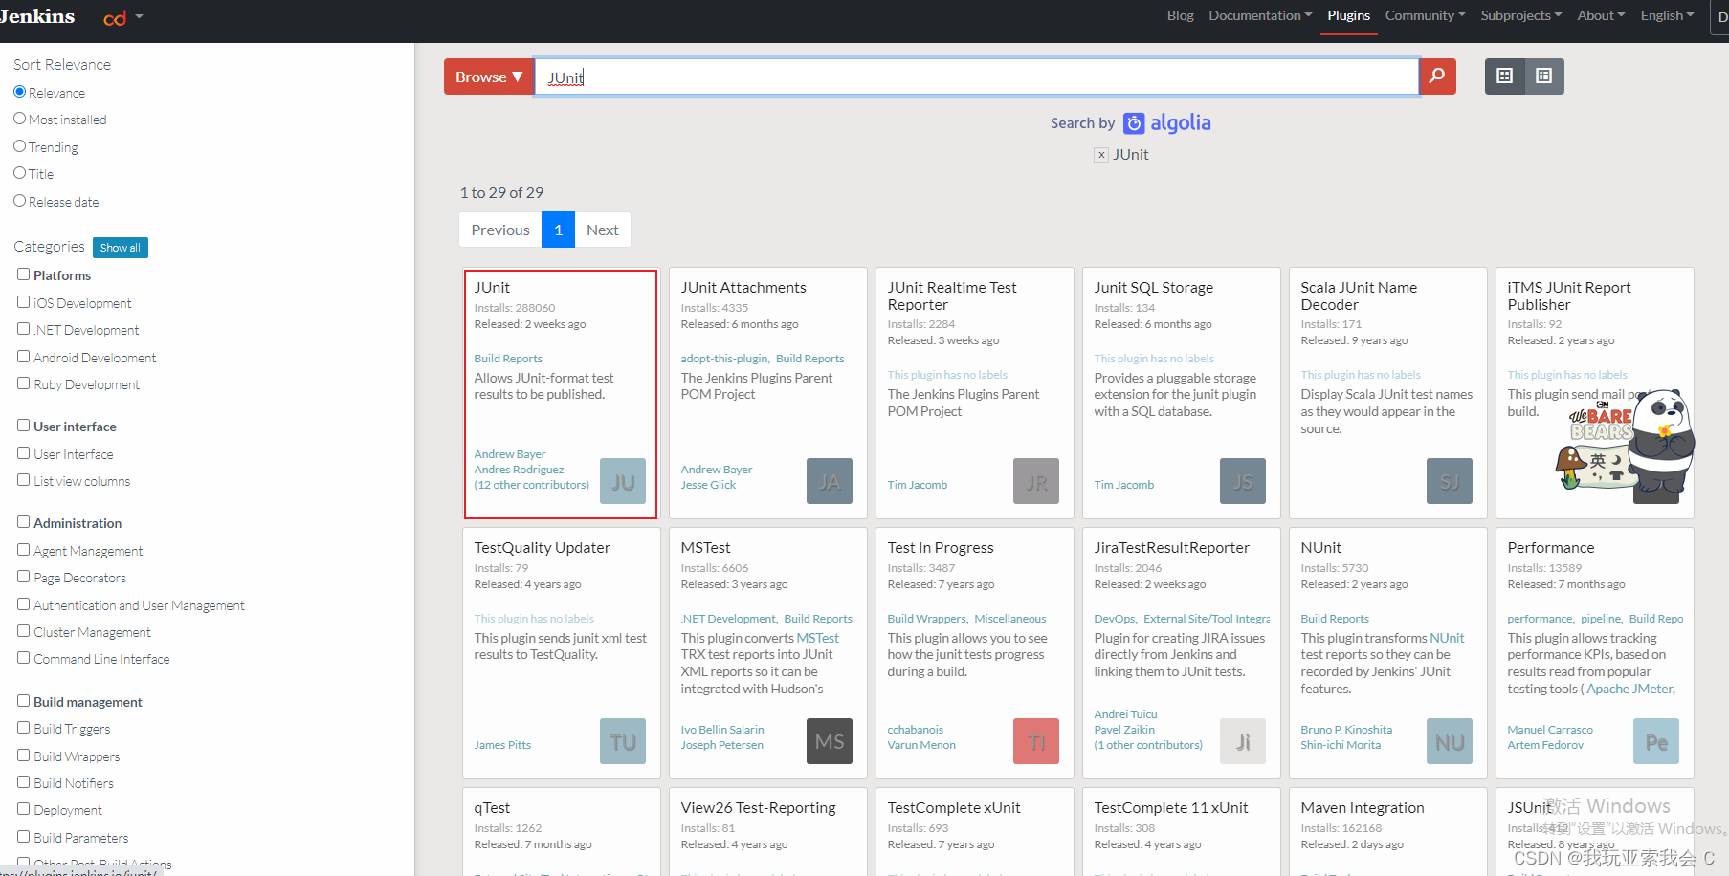This screenshot has width=1729, height=876.
Task: Select Title sort option
Action: [19, 173]
